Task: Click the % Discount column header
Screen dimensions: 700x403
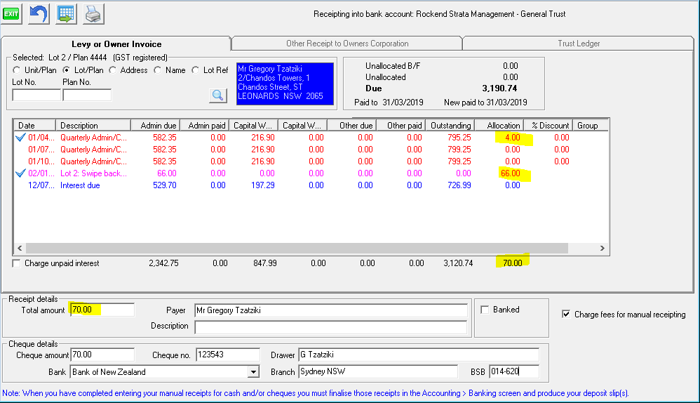Action: click(x=548, y=125)
